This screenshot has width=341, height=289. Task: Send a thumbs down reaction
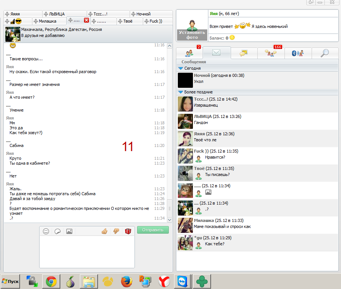click(116, 231)
